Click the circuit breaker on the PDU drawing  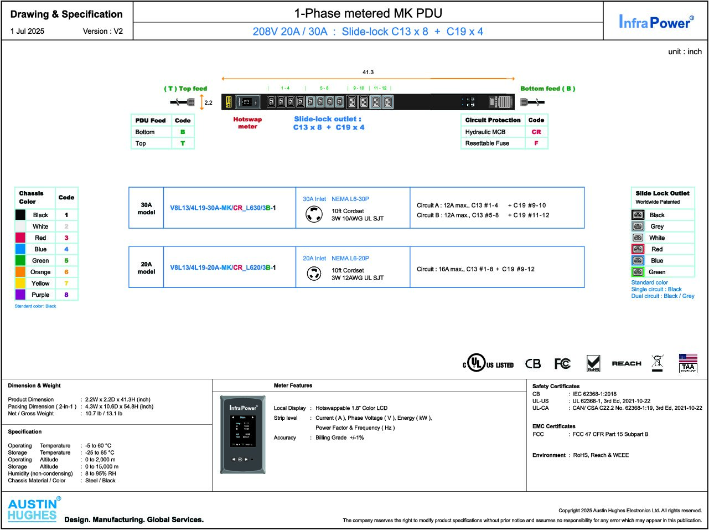[x=469, y=102]
